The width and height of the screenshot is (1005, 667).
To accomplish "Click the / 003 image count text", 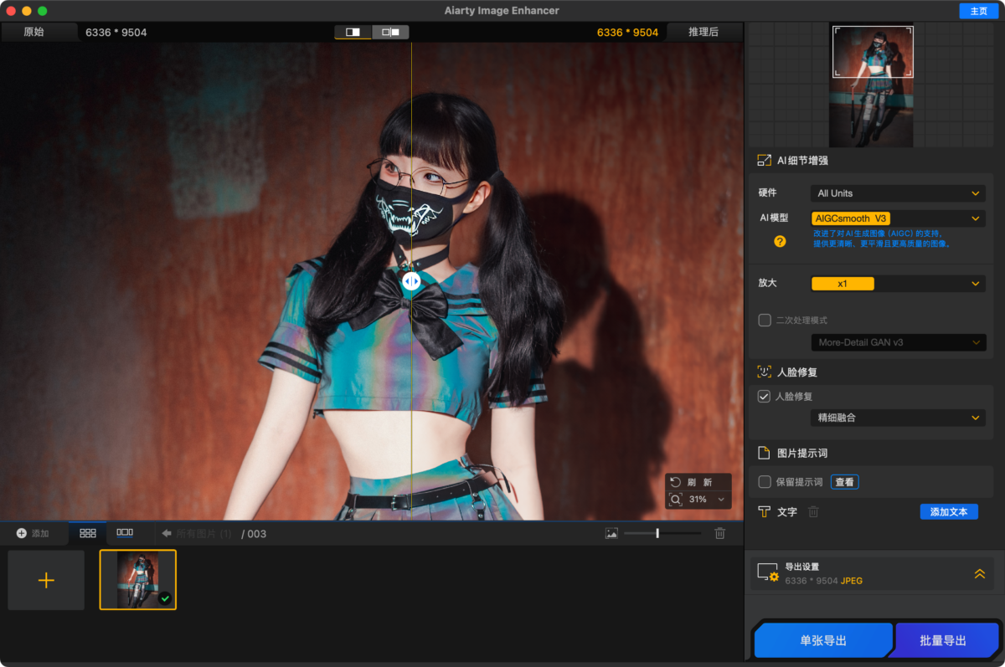I will (x=254, y=534).
